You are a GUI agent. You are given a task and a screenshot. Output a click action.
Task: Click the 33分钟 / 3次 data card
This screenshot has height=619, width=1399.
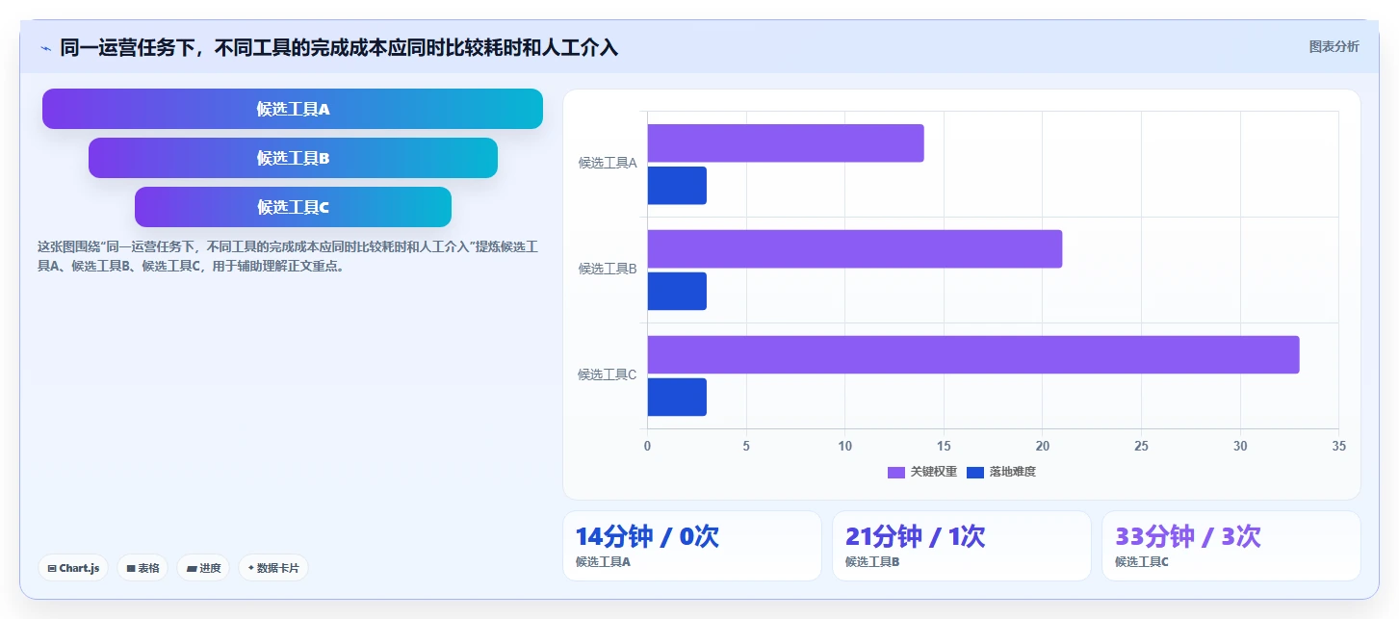[x=1231, y=546]
